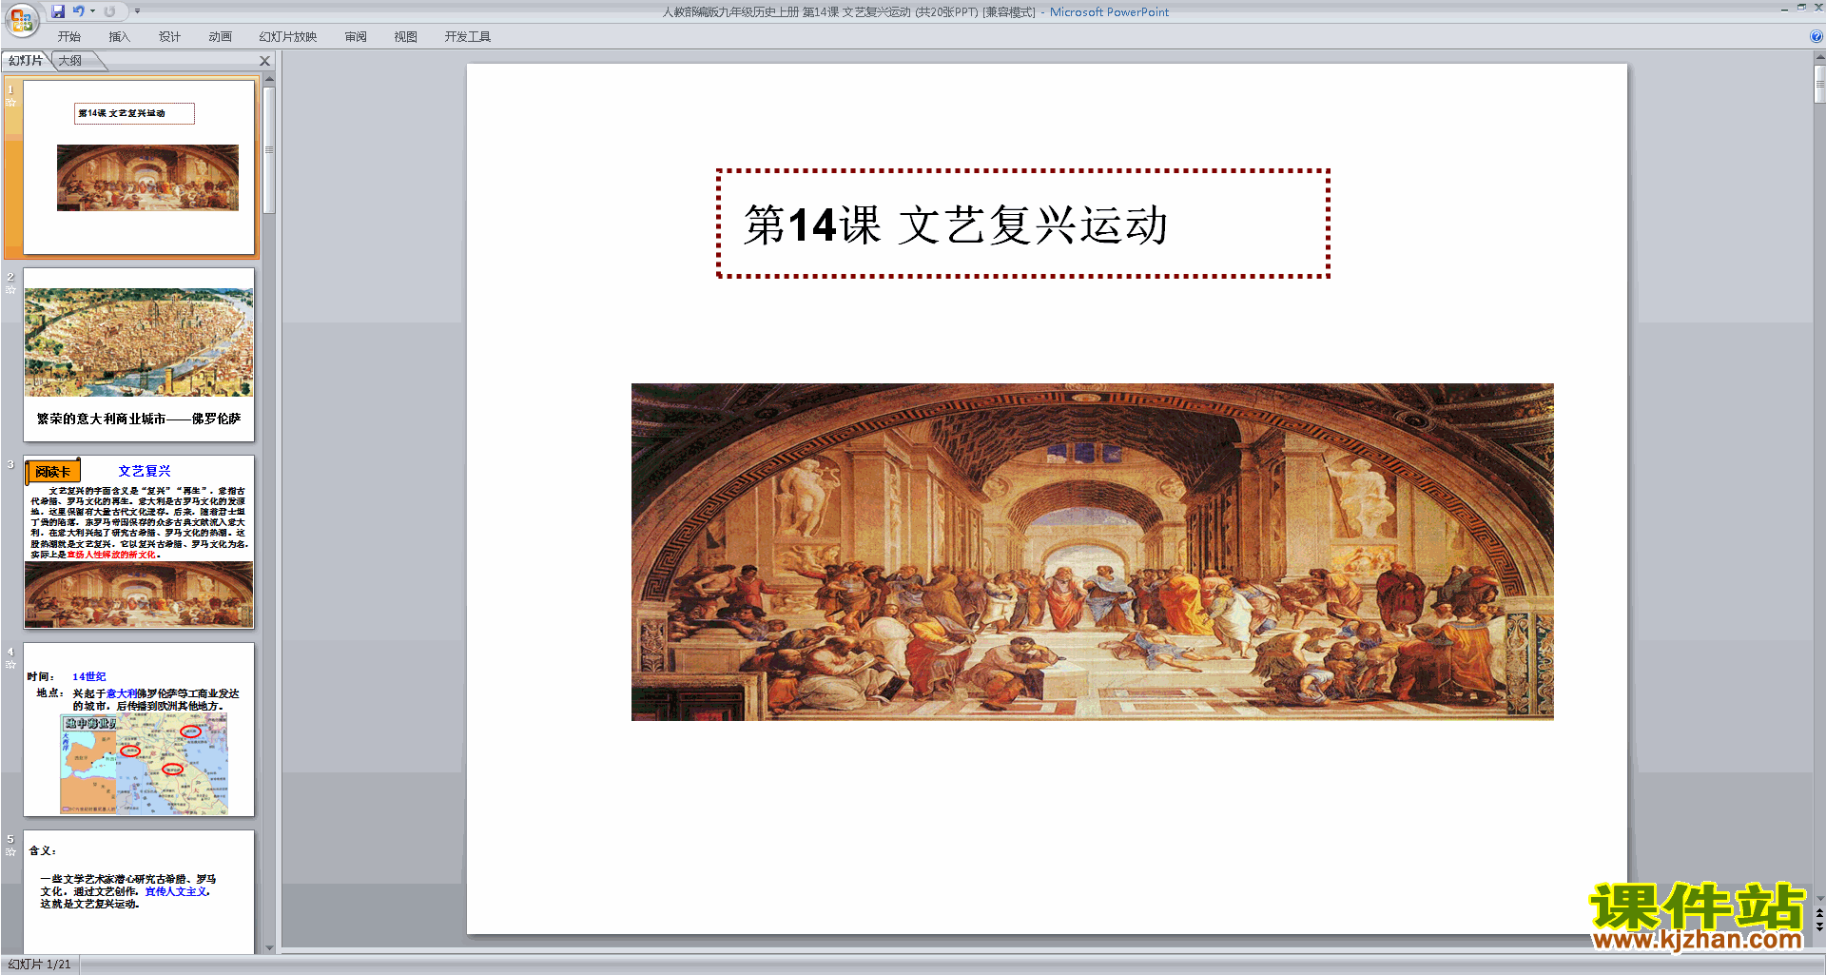Image resolution: width=1826 pixels, height=975 pixels.
Task: Open the 开始 ribbon tab
Action: click(68, 37)
